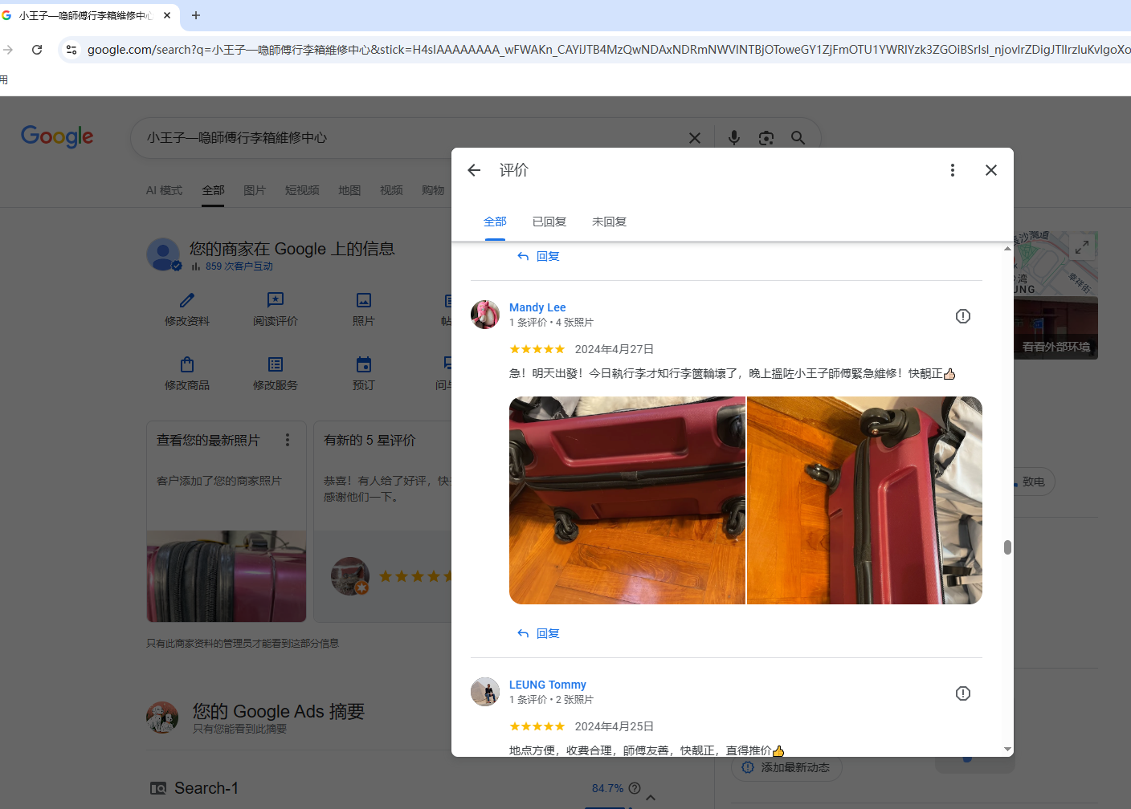The height and width of the screenshot is (809, 1131).
Task: Click the reviews list scrollbar thumb
Action: pyautogui.click(x=1007, y=547)
